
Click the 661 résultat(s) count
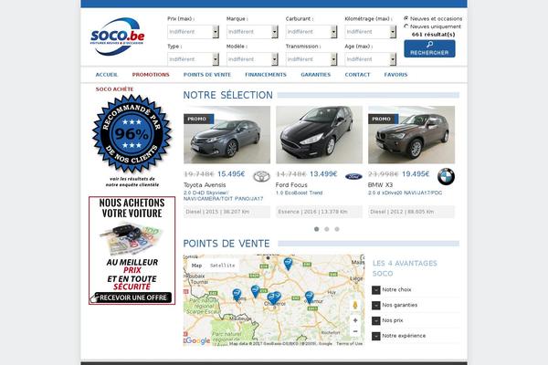[x=433, y=35]
